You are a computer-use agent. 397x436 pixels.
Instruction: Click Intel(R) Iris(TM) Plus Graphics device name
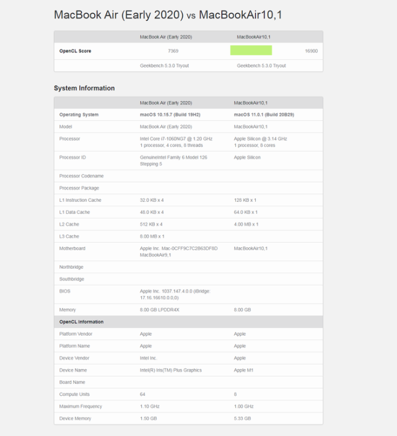(171, 370)
